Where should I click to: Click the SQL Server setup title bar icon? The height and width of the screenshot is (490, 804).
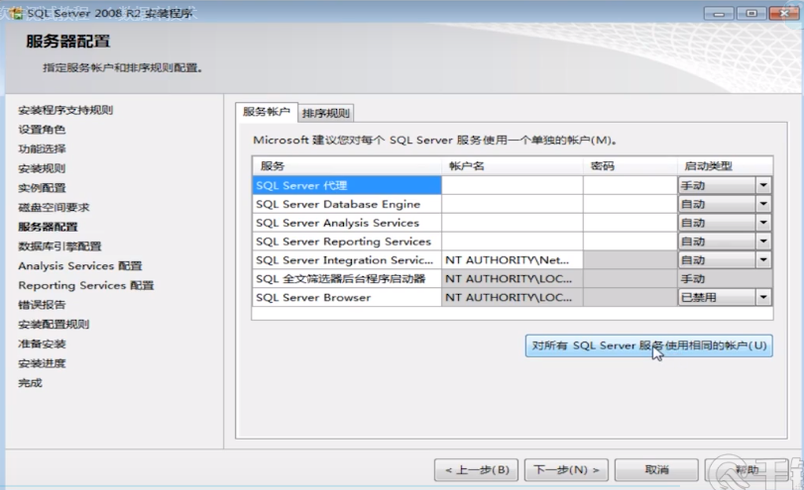point(16,13)
